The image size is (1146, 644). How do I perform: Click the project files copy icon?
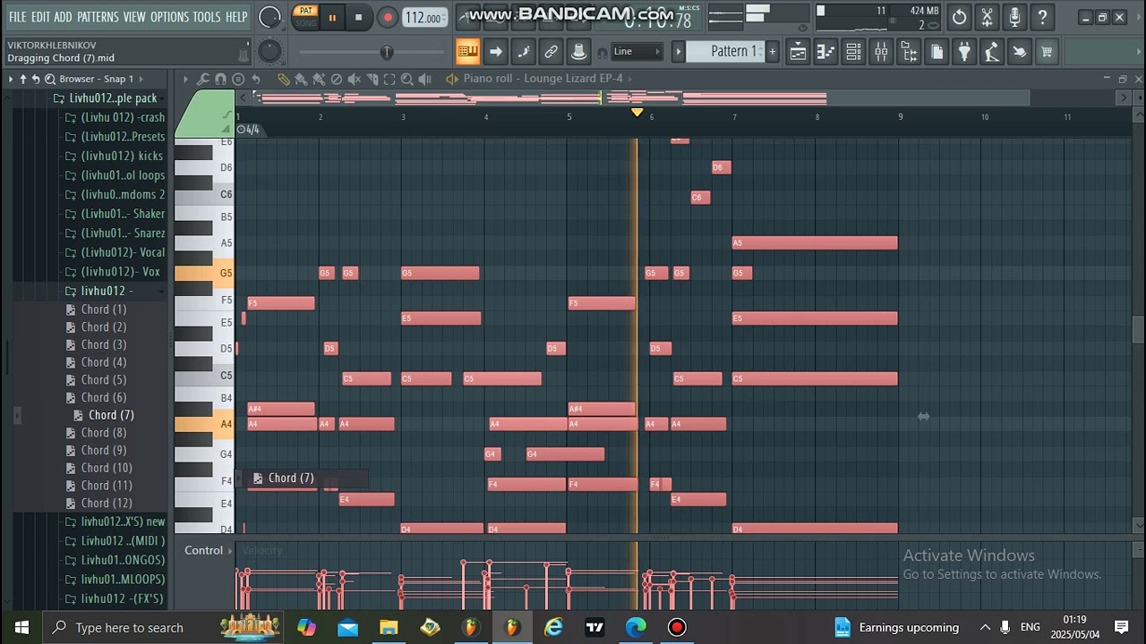pyautogui.click(x=936, y=52)
